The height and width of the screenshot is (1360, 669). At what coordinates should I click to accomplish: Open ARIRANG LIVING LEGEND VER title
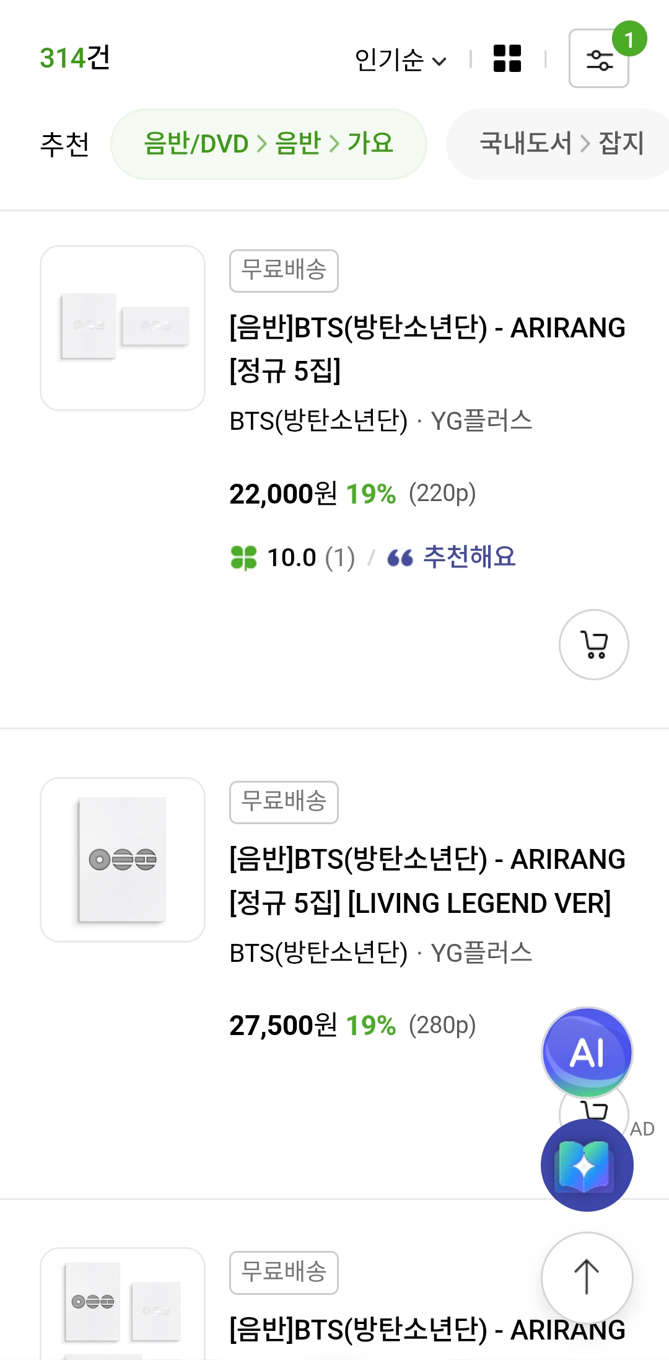click(427, 881)
